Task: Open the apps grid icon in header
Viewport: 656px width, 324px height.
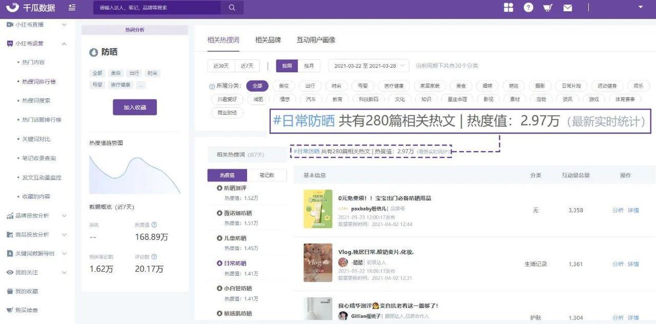Action: (508, 7)
